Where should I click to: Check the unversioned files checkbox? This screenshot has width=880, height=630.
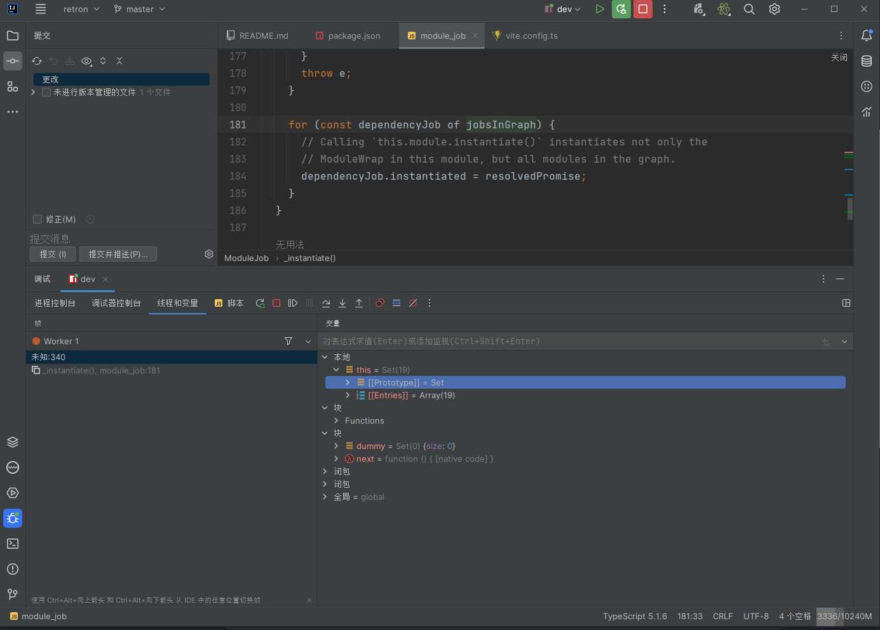point(46,92)
